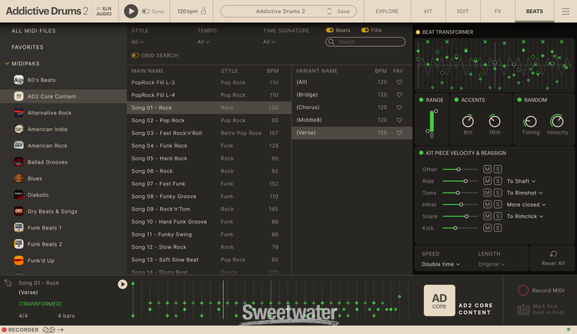Open the STYLE filter dropdown
577x334 pixels.
(138, 42)
